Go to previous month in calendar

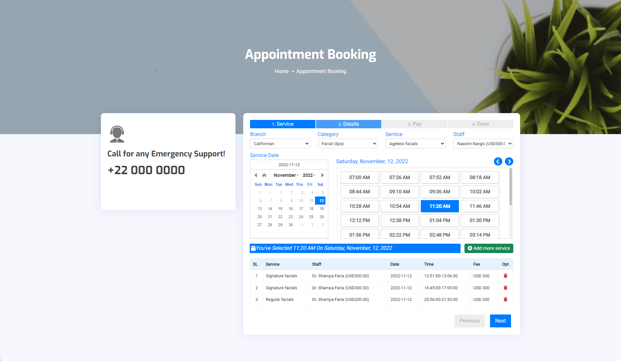click(x=256, y=175)
